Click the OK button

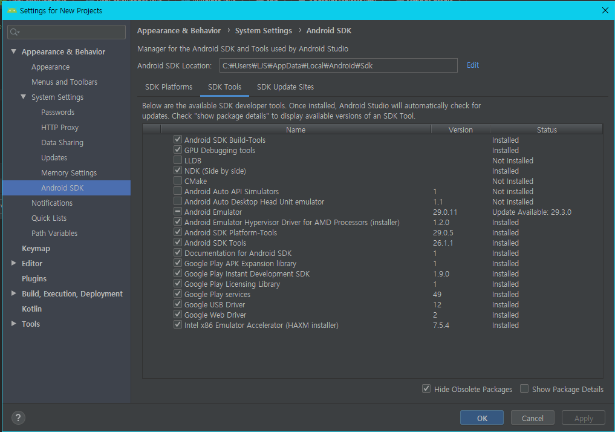tap(482, 418)
